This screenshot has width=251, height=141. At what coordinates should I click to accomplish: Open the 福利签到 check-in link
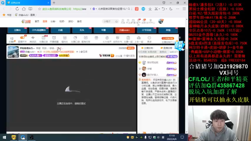129,56
